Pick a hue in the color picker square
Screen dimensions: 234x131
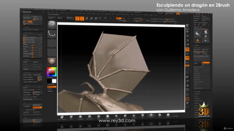click(x=52, y=72)
